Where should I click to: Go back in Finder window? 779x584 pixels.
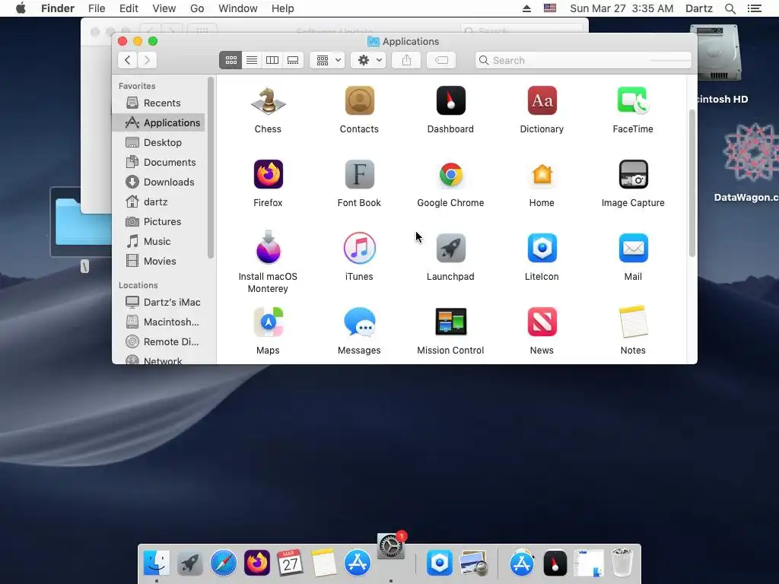click(128, 60)
